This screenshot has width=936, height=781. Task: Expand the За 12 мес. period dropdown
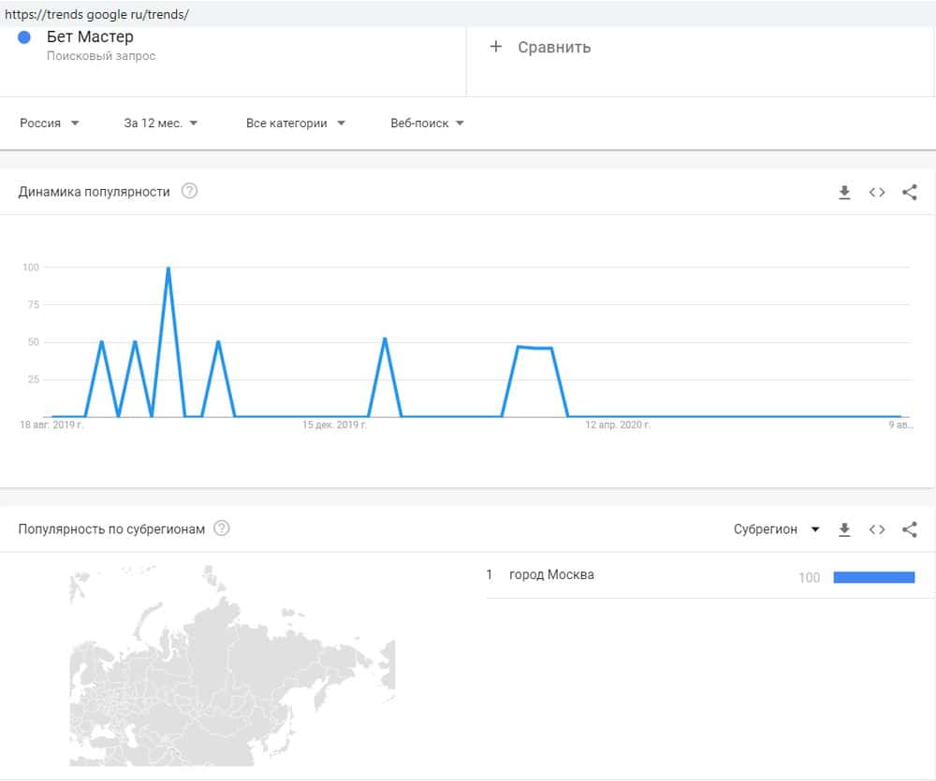161,123
